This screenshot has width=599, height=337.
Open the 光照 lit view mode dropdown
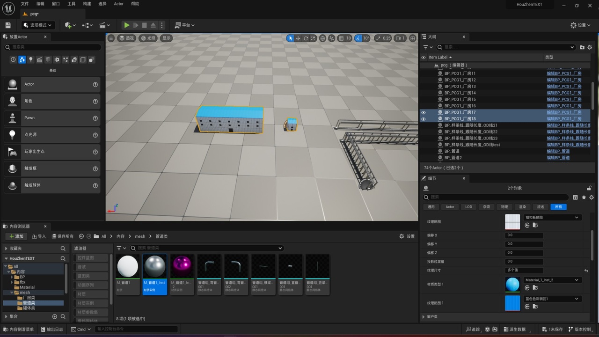point(148,38)
